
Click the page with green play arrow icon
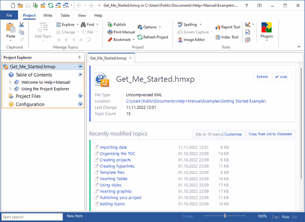tap(35, 5)
